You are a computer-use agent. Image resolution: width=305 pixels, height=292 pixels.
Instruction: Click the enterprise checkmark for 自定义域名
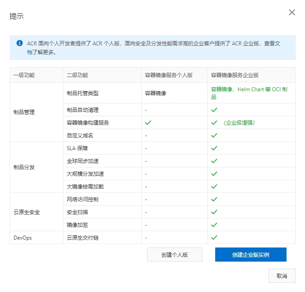pos(214,135)
